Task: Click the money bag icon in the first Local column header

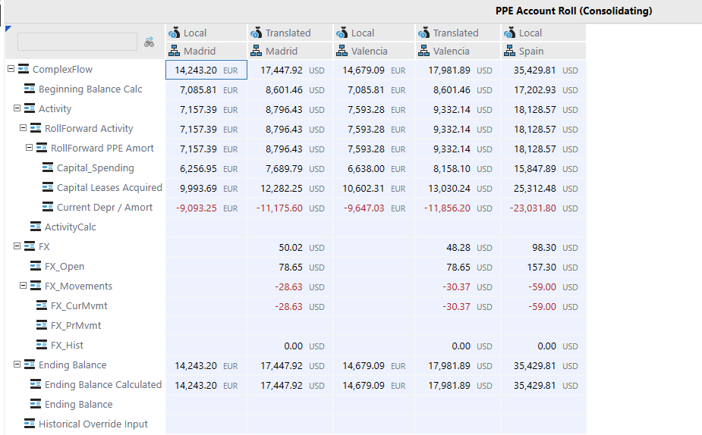Action: (175, 33)
